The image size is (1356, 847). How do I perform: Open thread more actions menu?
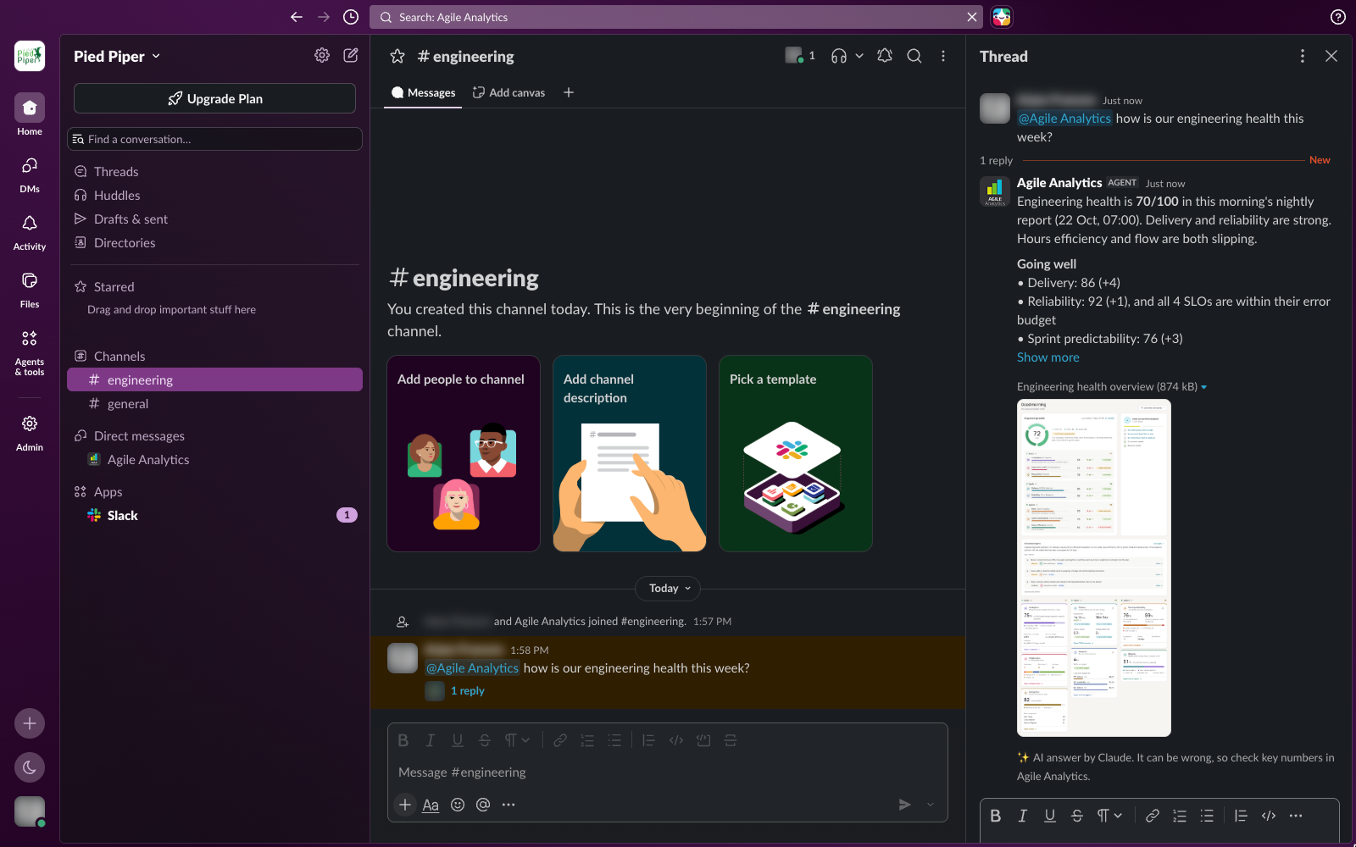1303,56
